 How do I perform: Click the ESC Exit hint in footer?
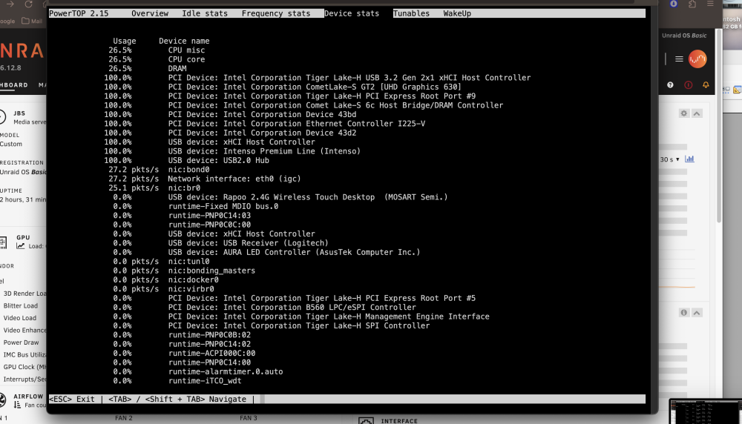point(72,399)
